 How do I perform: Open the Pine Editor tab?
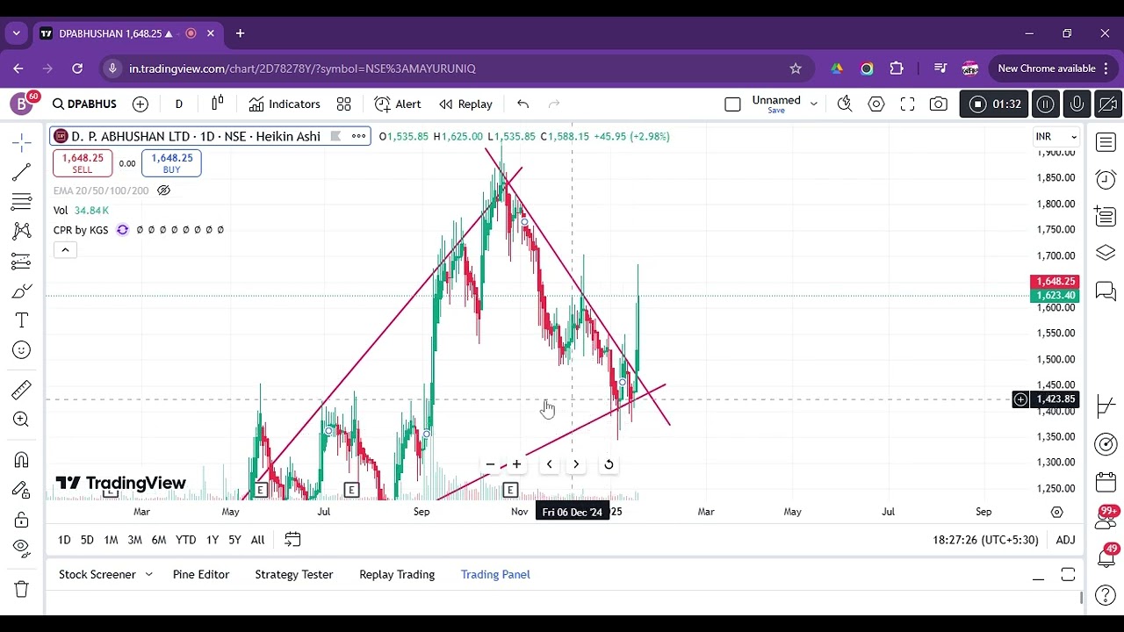pyautogui.click(x=201, y=574)
